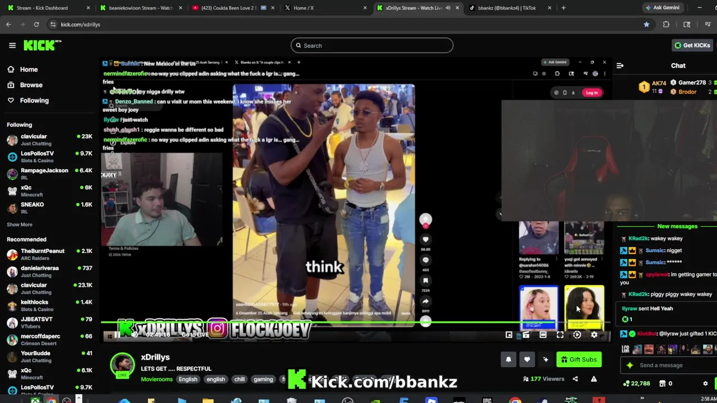Mute stream volume speaker icon

click(134, 335)
